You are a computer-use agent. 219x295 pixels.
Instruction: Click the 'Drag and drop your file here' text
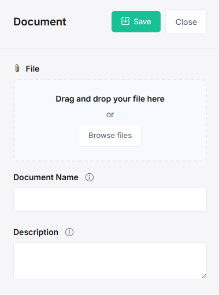point(110,99)
